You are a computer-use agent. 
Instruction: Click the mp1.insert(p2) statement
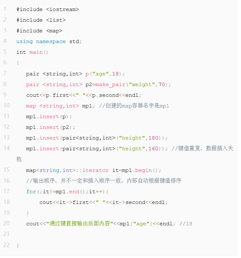point(51,127)
